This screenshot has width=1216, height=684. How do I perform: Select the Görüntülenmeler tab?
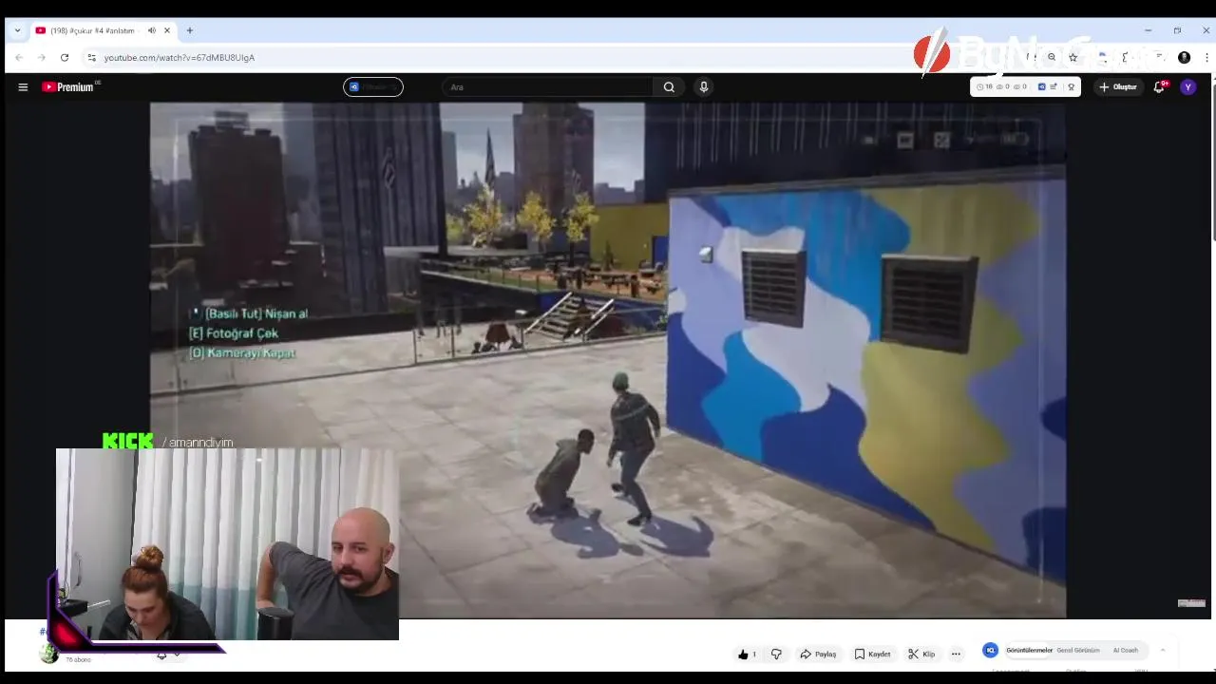coord(1030,651)
